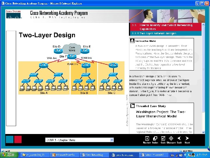Click the Washington Project case study title

coord(161,114)
